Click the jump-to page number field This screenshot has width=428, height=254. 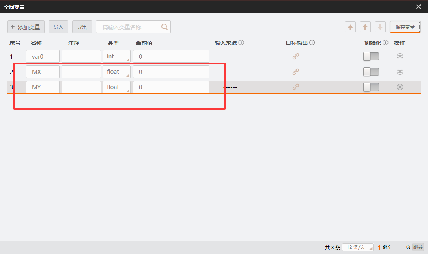[399, 247]
